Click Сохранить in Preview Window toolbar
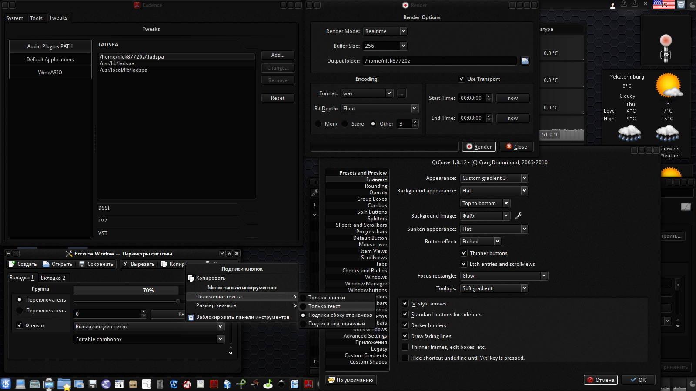 tap(96, 264)
